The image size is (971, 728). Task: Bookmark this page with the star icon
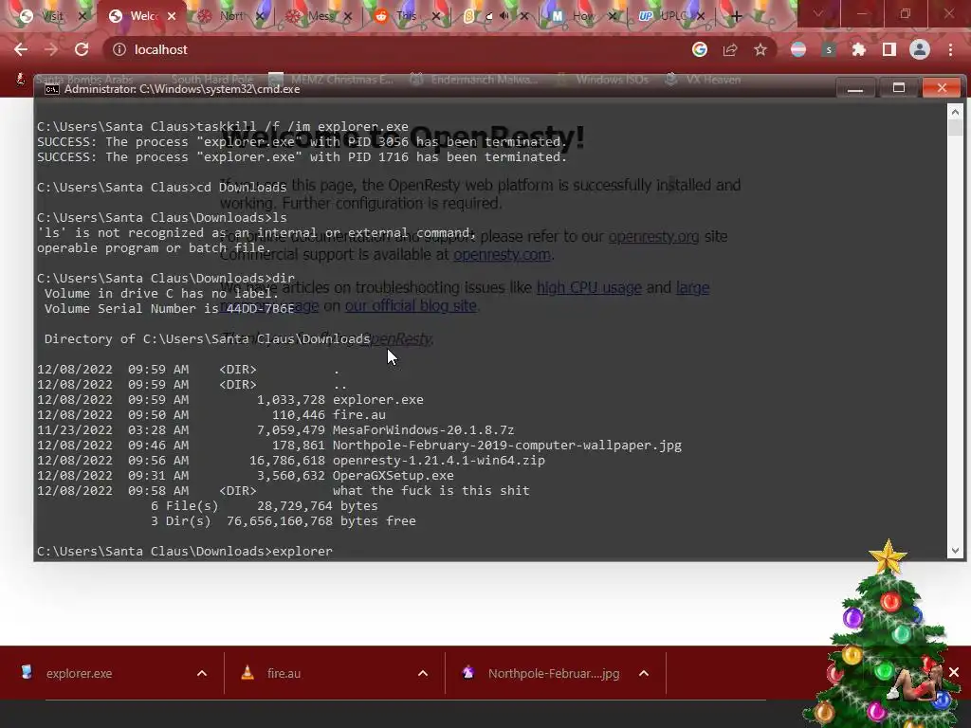(x=760, y=49)
